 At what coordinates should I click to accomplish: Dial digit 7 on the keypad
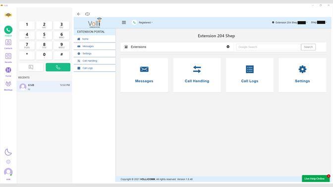point(27,45)
